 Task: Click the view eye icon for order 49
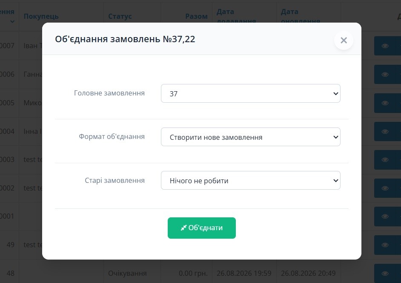coord(385,245)
